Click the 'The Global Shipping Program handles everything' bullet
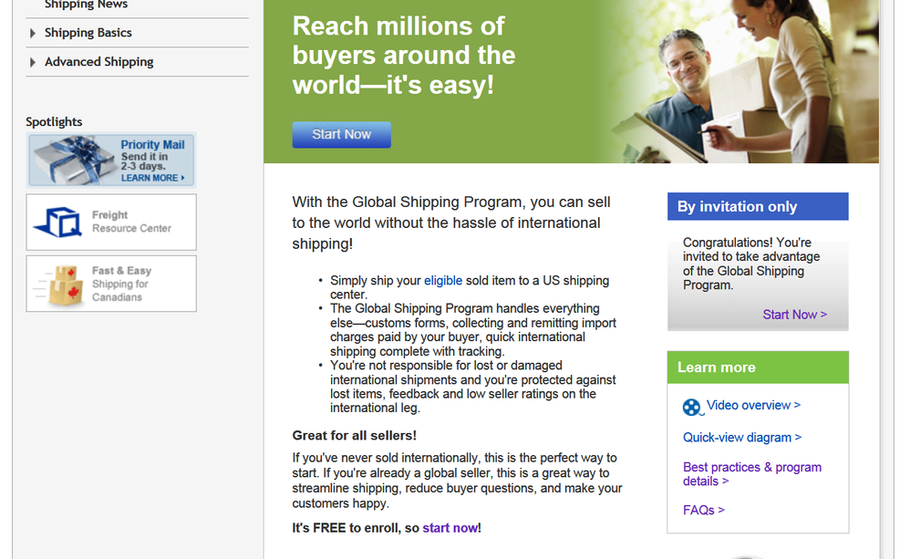The height and width of the screenshot is (559, 910). [x=473, y=330]
